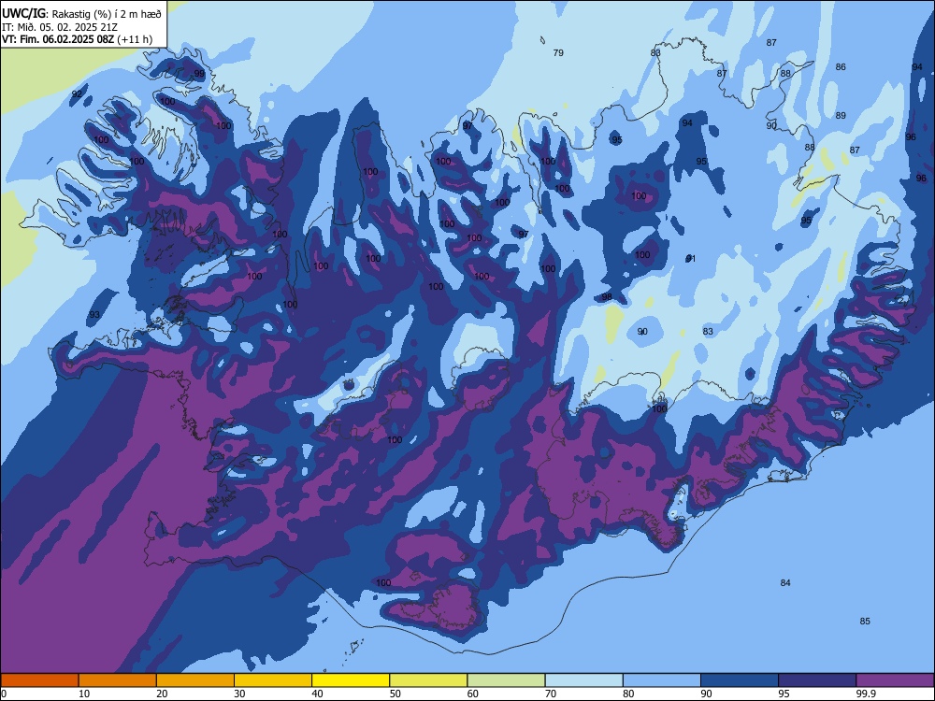Click the orange 10–20 legend swatch

point(118,680)
